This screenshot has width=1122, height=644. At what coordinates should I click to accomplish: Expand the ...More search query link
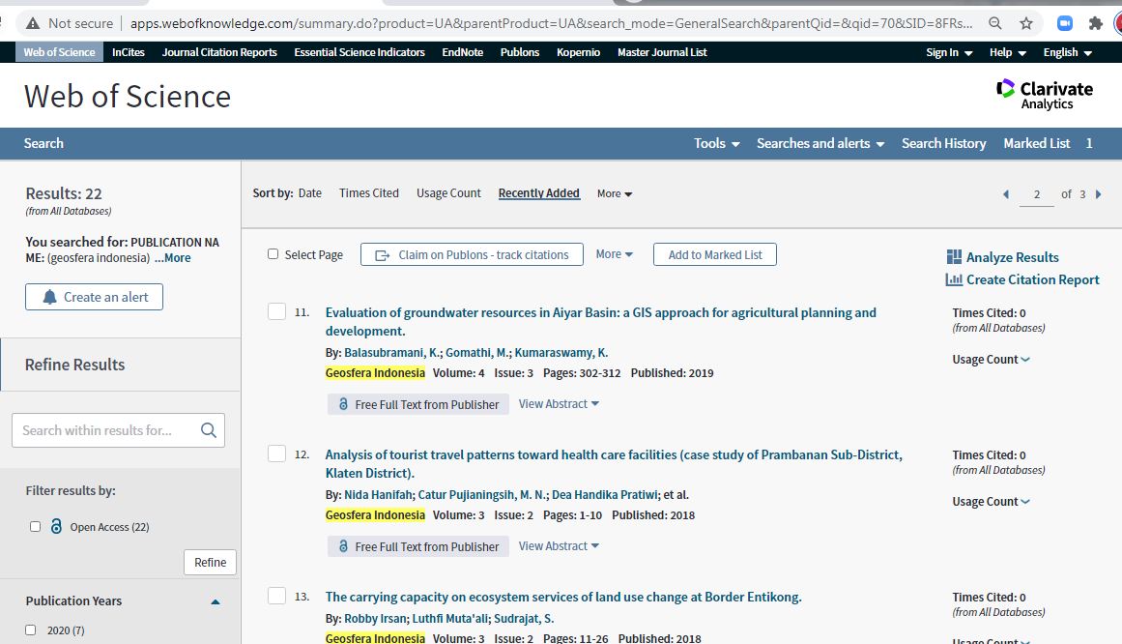coord(172,258)
